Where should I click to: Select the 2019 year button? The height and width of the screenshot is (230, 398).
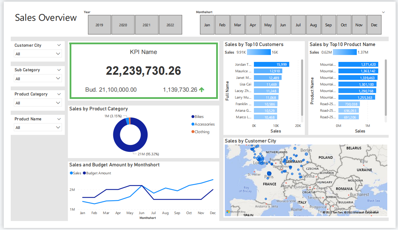pyautogui.click(x=99, y=25)
